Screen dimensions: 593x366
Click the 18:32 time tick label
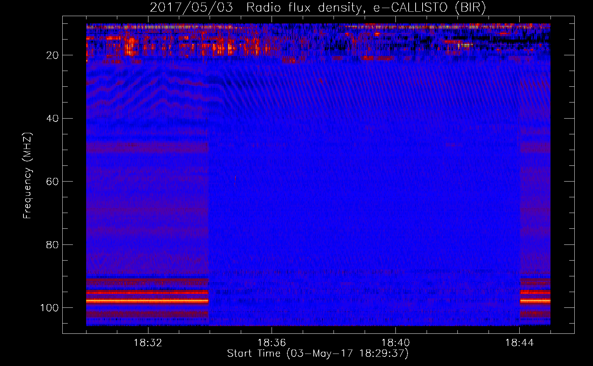tap(148, 343)
